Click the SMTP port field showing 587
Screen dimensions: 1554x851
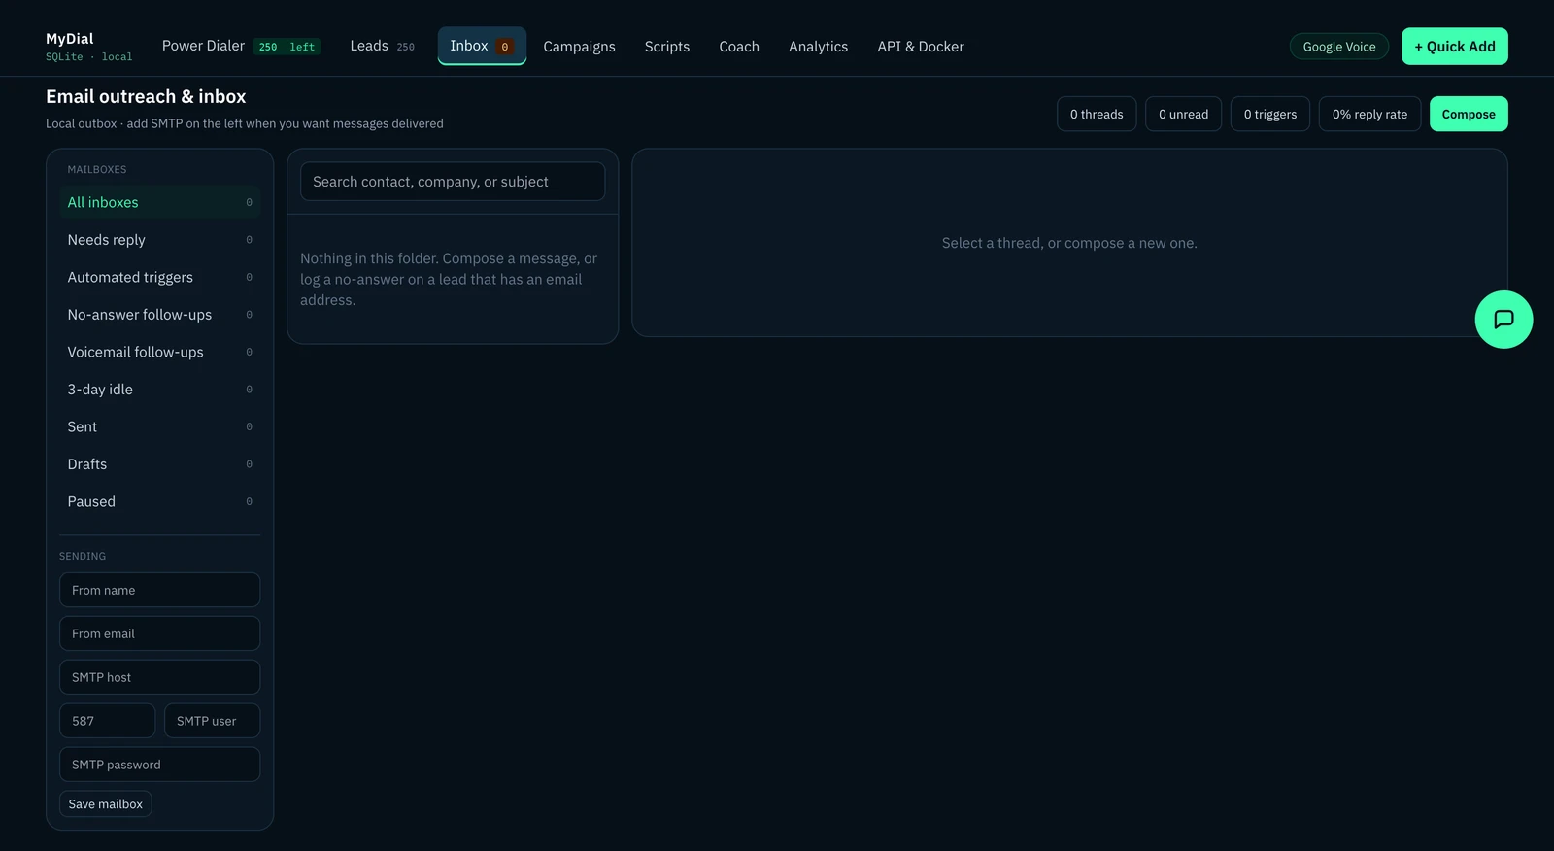[107, 721]
